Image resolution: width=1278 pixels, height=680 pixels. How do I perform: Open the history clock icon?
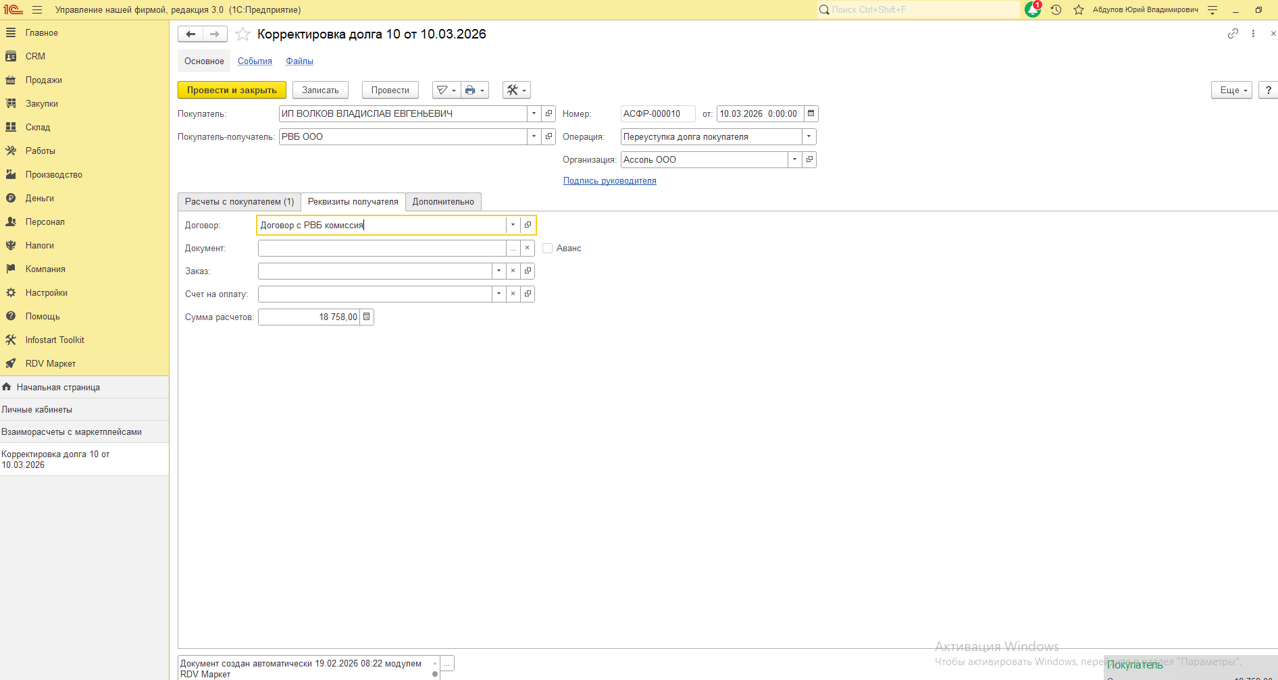coord(1056,9)
